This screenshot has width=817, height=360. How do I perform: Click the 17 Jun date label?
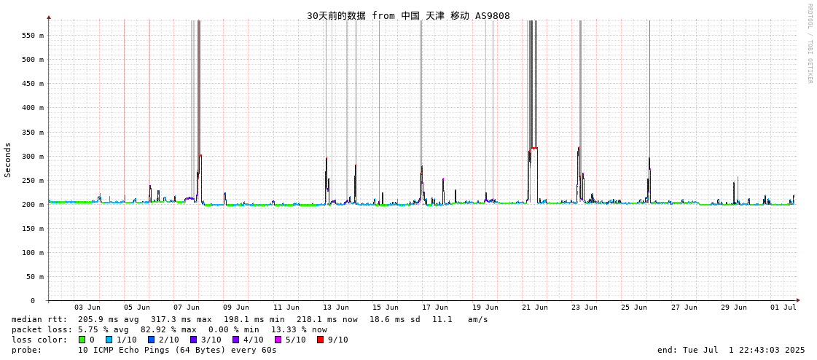point(435,308)
